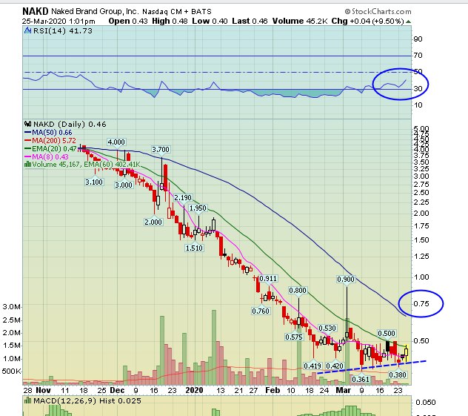Click the NAKD candlestick legend icon
Viewport: 468px width, 416px height.
[x=27, y=124]
